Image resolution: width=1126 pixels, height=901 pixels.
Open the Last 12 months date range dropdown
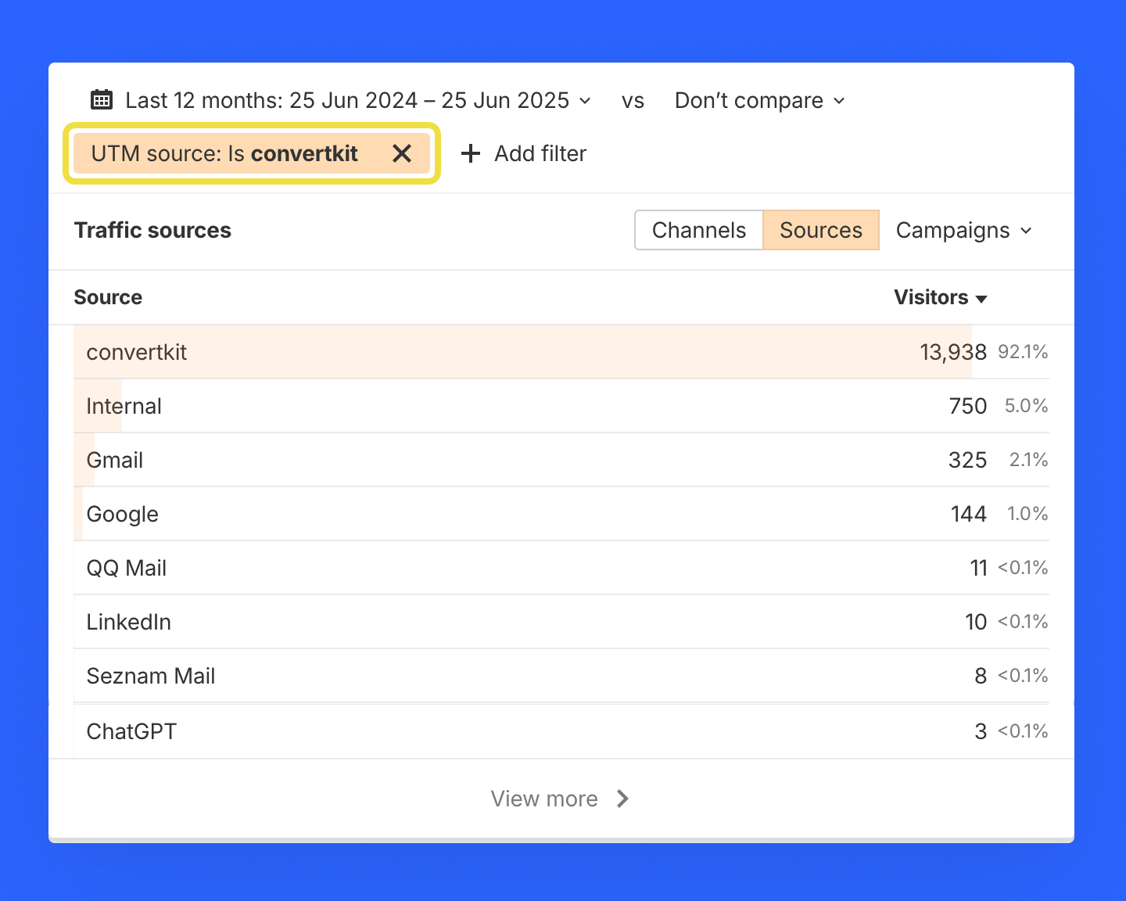pyautogui.click(x=358, y=100)
